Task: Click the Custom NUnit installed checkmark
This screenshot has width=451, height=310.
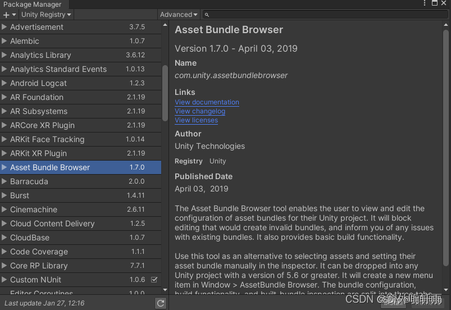Action: [154, 280]
